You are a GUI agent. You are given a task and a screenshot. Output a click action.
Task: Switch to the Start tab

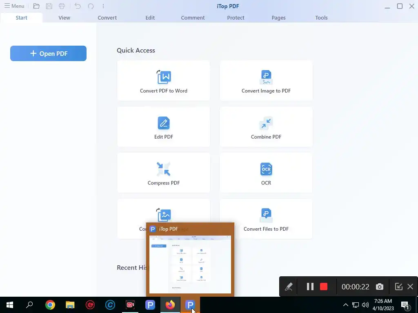click(x=21, y=18)
